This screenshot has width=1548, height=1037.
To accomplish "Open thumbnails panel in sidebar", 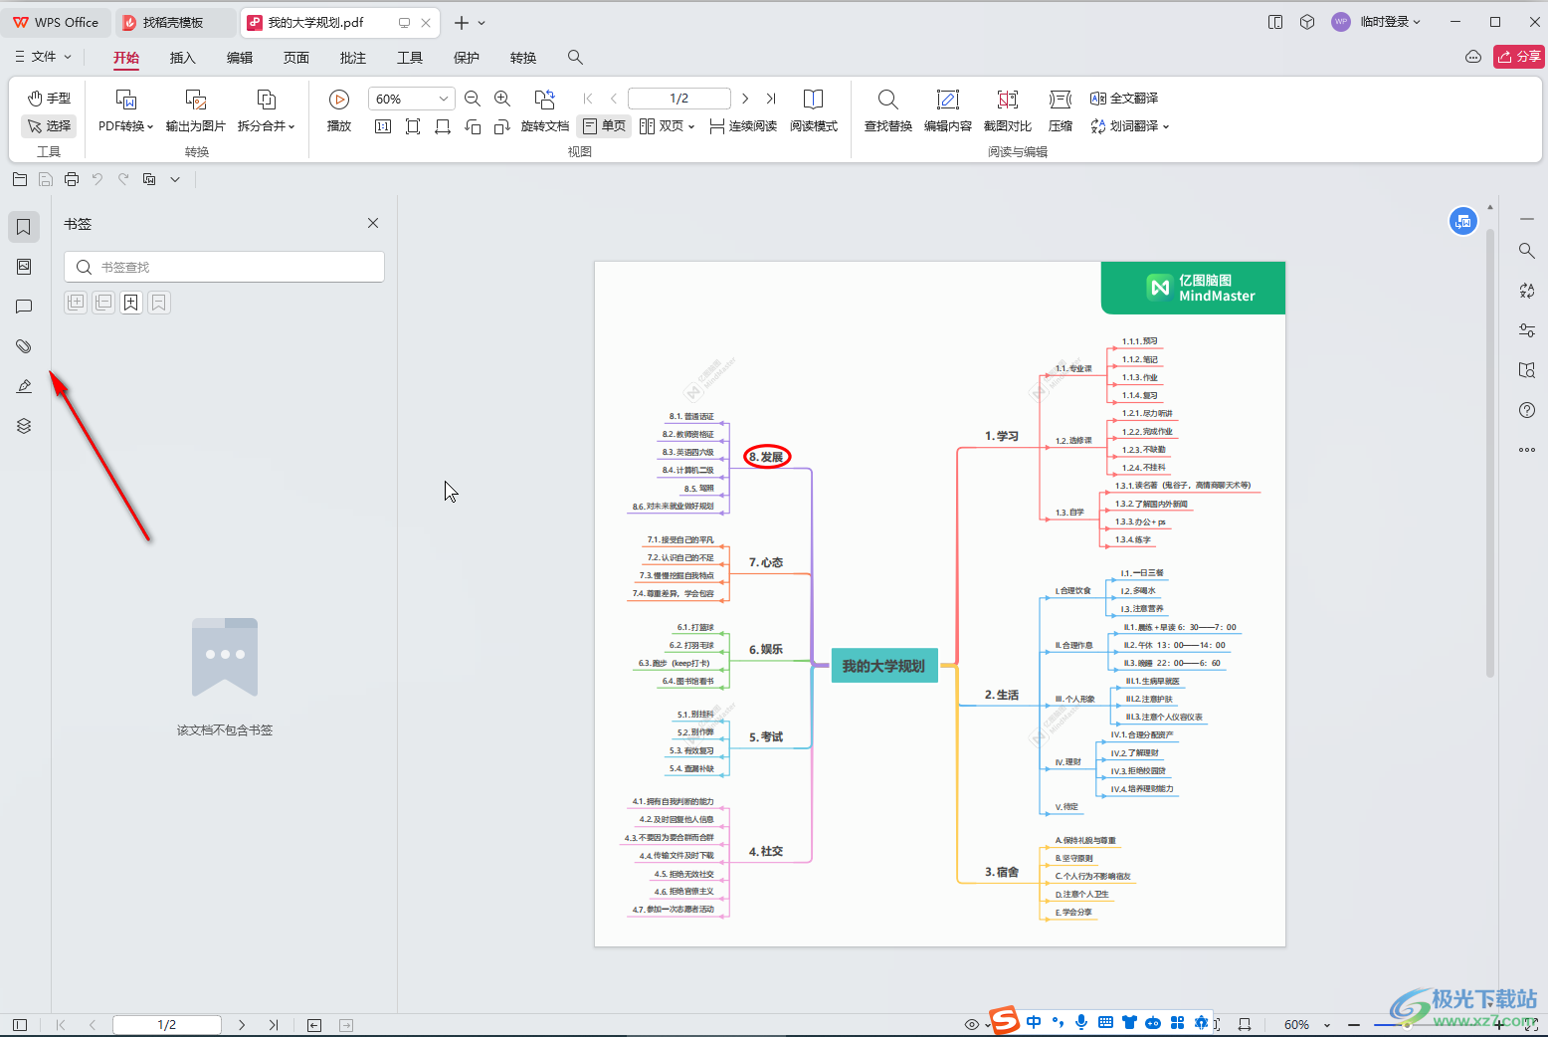I will click(x=24, y=267).
